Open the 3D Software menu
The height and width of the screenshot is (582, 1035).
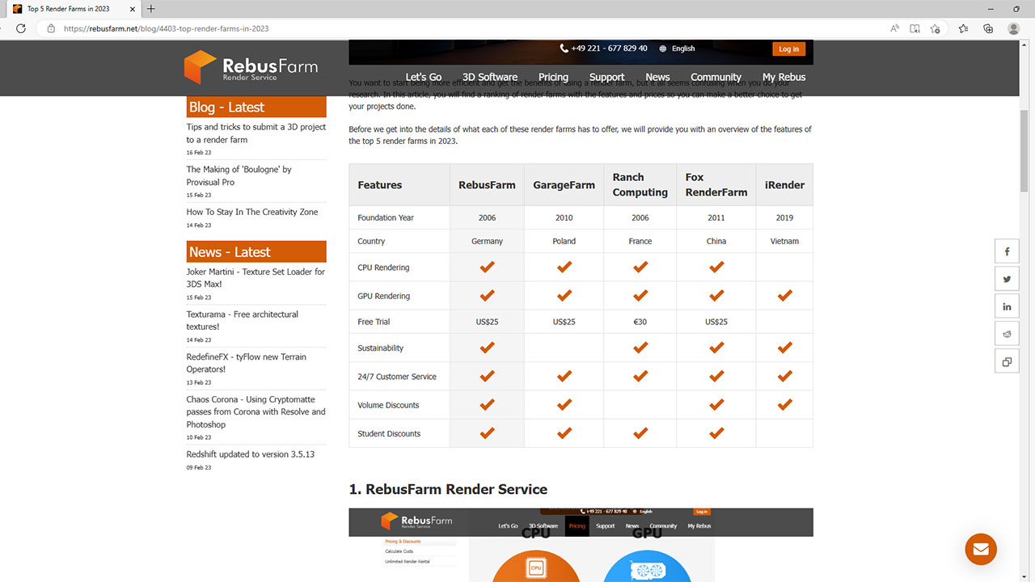point(490,77)
